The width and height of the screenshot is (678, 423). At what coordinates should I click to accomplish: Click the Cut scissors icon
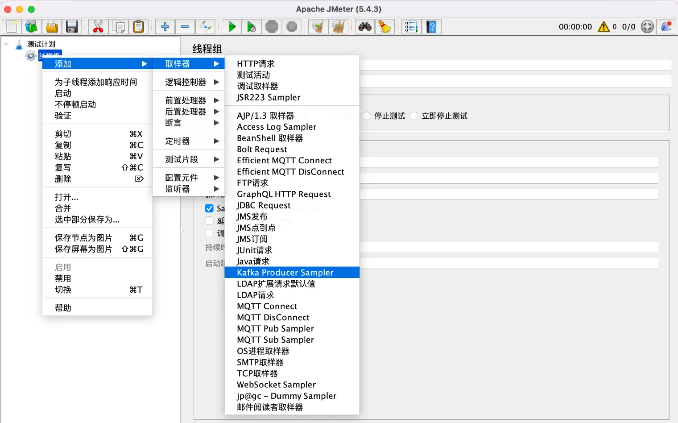[x=98, y=27]
